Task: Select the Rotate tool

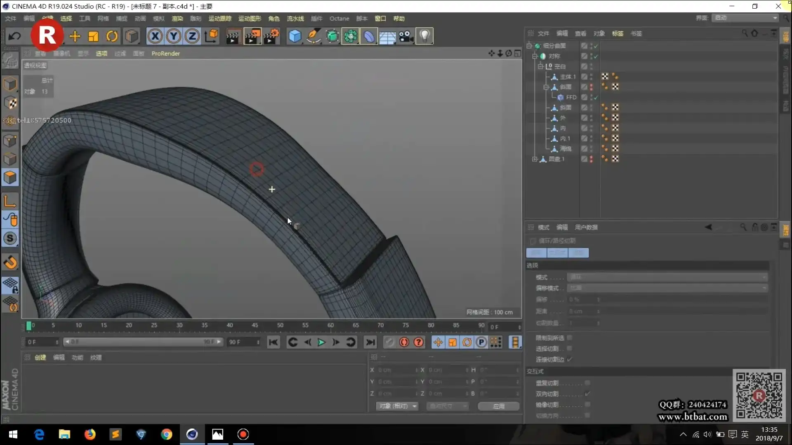Action: tap(112, 36)
